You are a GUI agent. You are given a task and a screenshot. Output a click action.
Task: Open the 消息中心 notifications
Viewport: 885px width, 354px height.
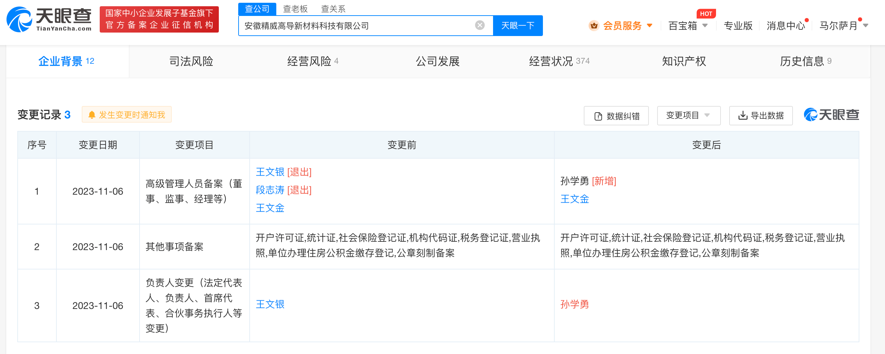tap(786, 26)
